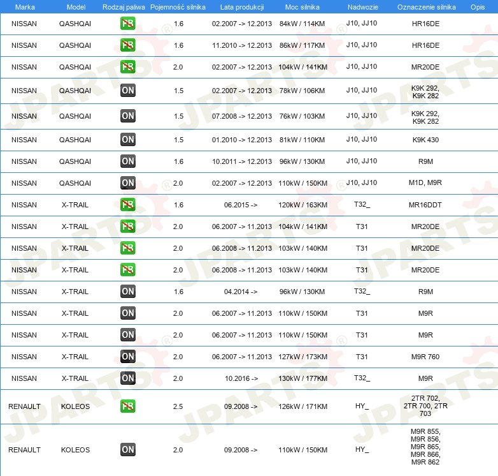
Task: Select the 06.2015 -> date cell
Action: pyautogui.click(x=241, y=205)
